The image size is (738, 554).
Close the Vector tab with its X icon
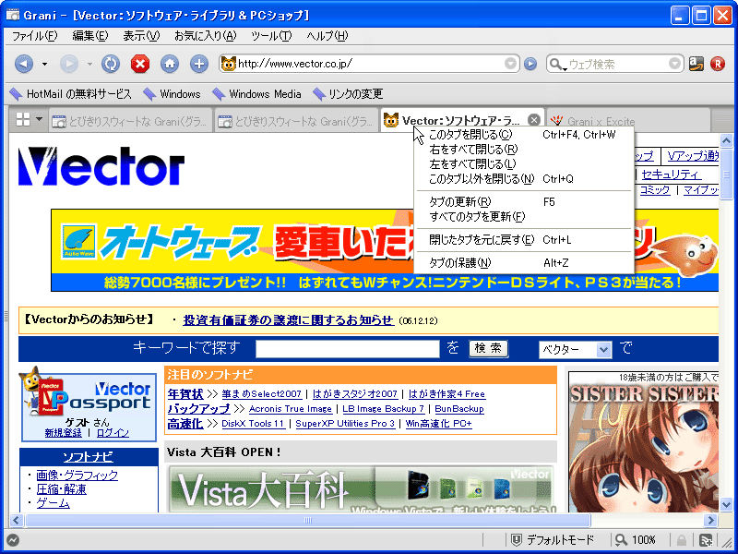534,120
